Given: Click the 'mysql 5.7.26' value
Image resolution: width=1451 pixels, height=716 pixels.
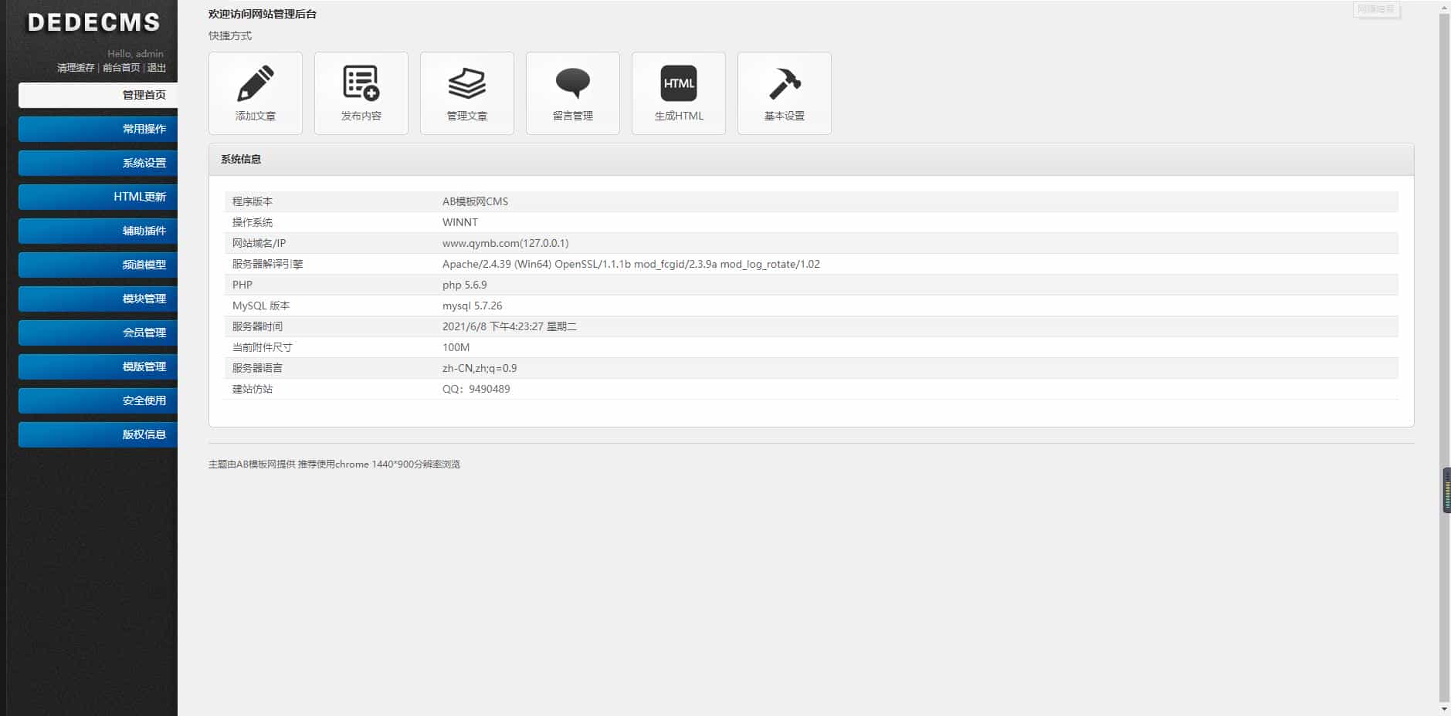Looking at the screenshot, I should (x=472, y=306).
